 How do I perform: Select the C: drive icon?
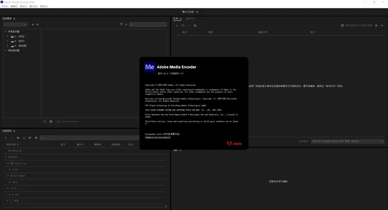pos(12,36)
